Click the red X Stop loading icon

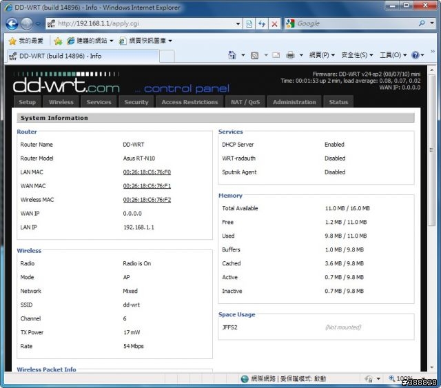tap(274, 24)
